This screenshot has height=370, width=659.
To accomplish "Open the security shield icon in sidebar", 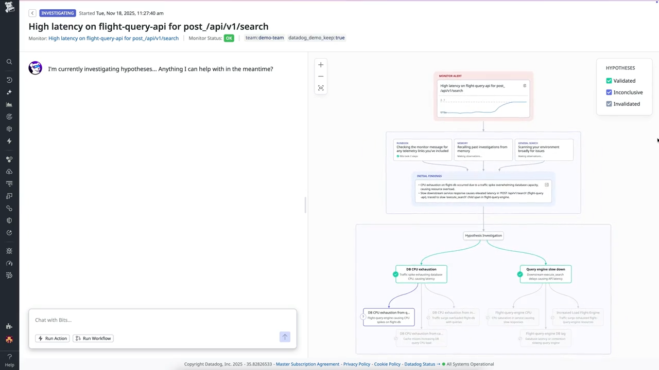I will click(x=9, y=220).
